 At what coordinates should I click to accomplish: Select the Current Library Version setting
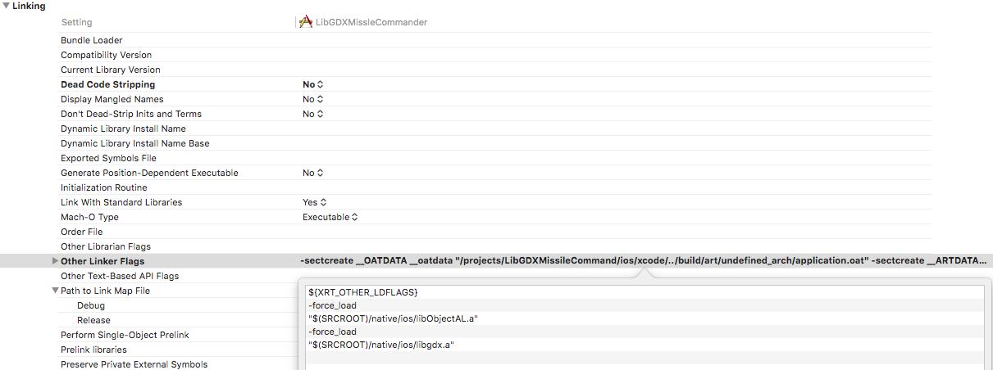[x=111, y=70]
